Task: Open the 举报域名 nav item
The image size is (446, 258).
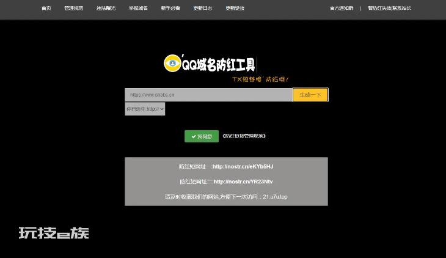Action: pos(138,9)
